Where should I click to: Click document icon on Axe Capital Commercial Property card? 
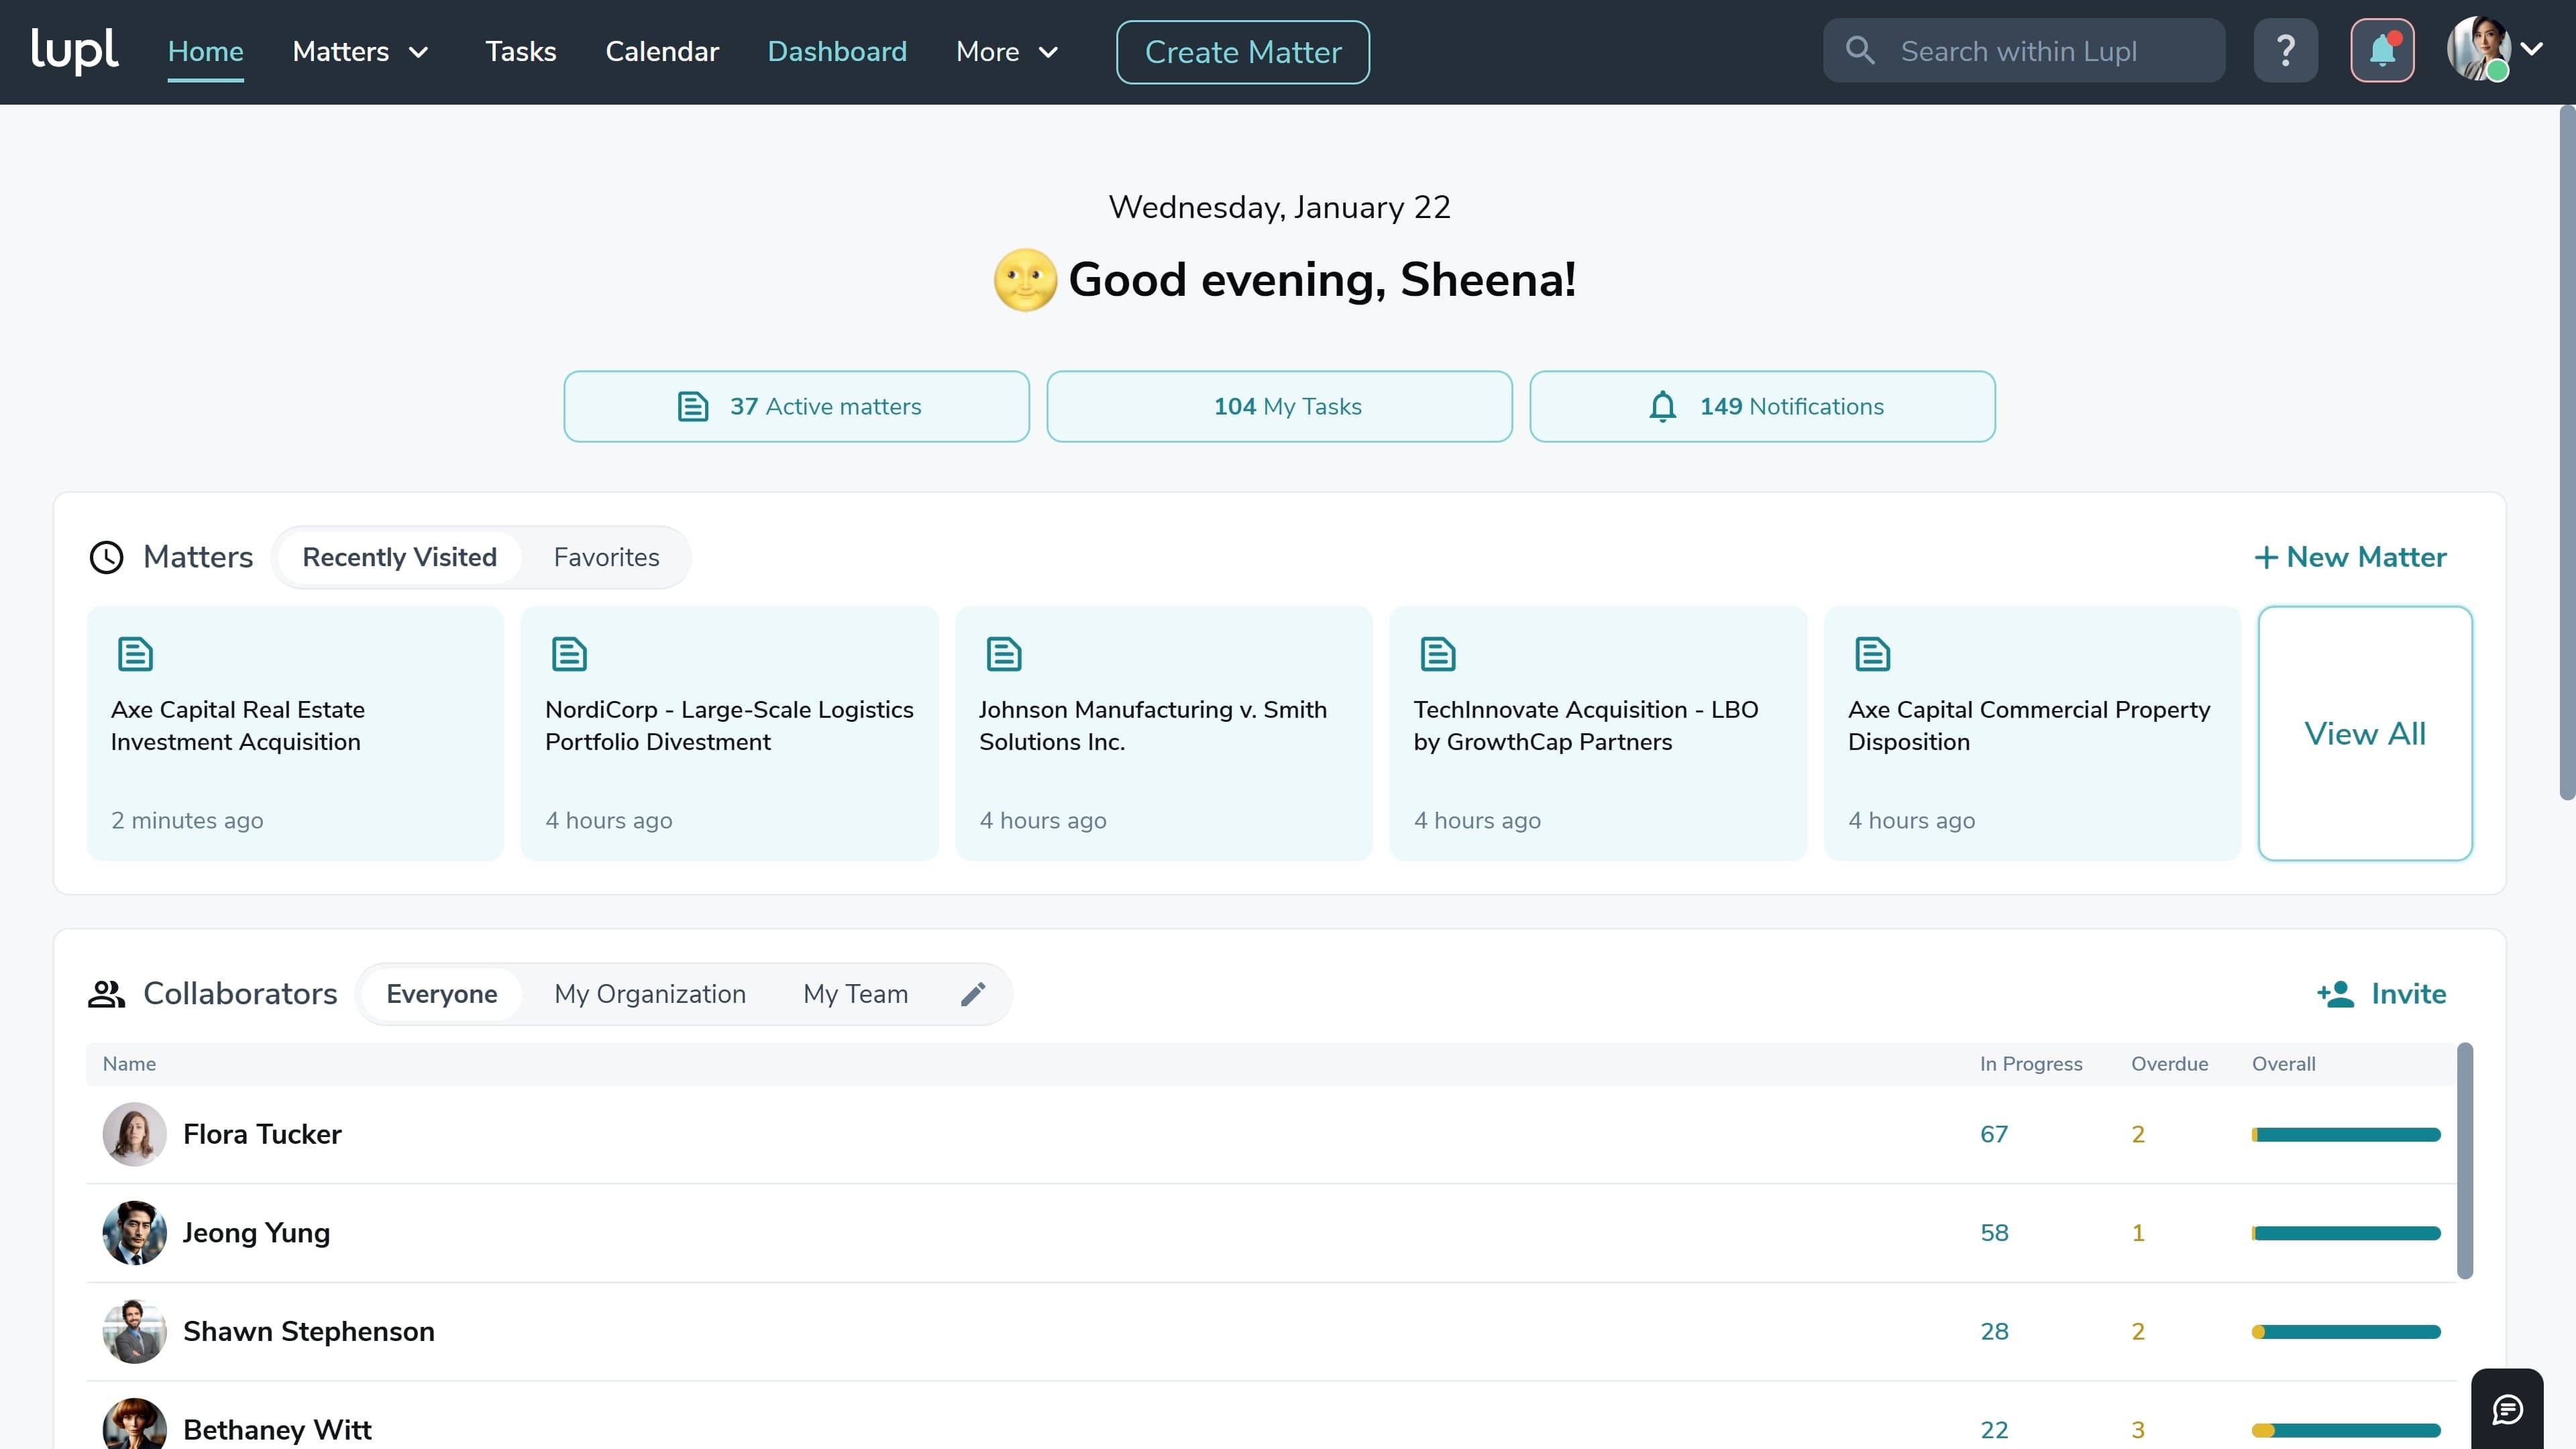(x=1873, y=654)
